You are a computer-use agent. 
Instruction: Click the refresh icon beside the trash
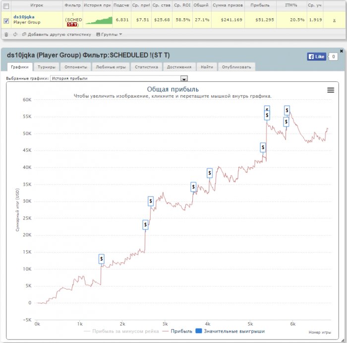click(15, 34)
